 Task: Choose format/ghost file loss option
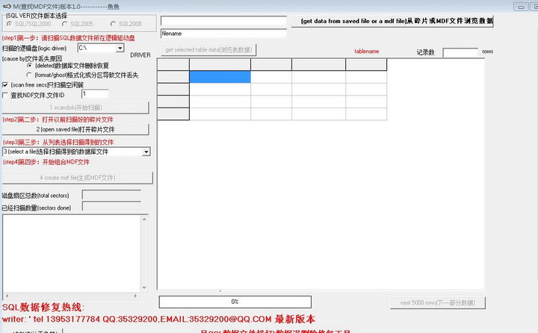[x=29, y=75]
